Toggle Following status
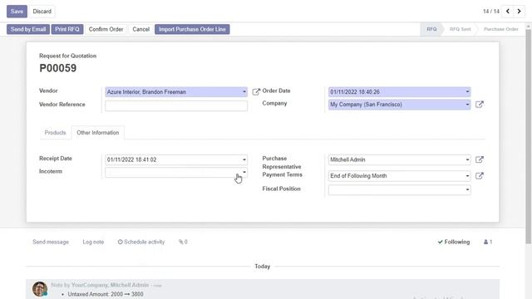This screenshot has width=532, height=299. point(454,242)
